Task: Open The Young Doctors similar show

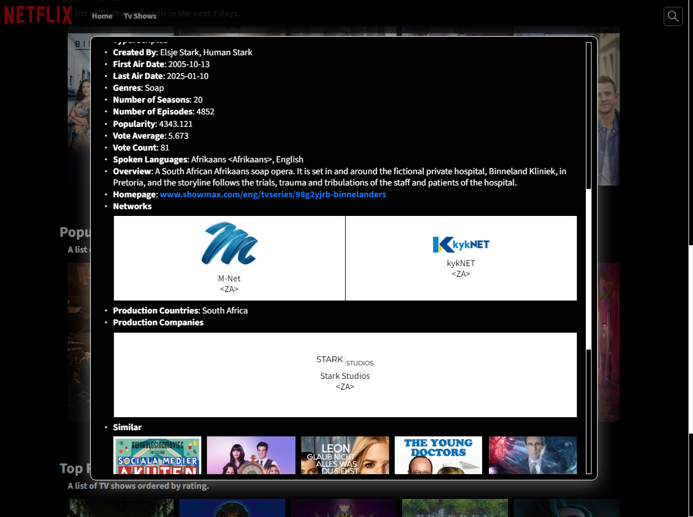Action: (x=438, y=455)
